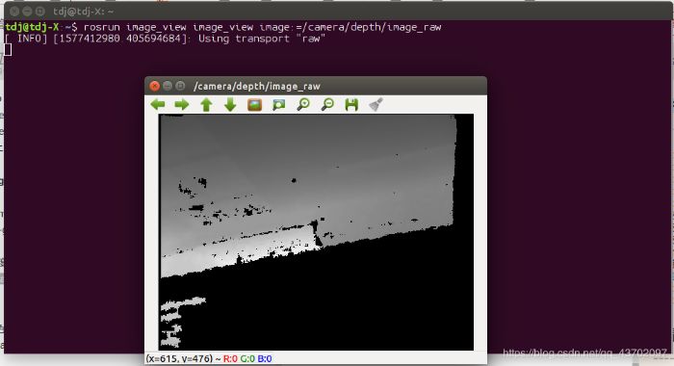Maximize the /camera/depth/image_raw window
This screenshot has width=674, height=366.
(x=181, y=86)
